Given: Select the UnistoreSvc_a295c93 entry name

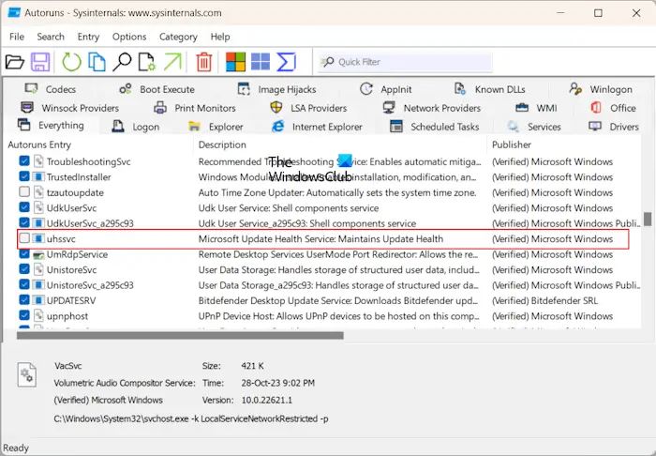Looking at the screenshot, I should pos(90,285).
